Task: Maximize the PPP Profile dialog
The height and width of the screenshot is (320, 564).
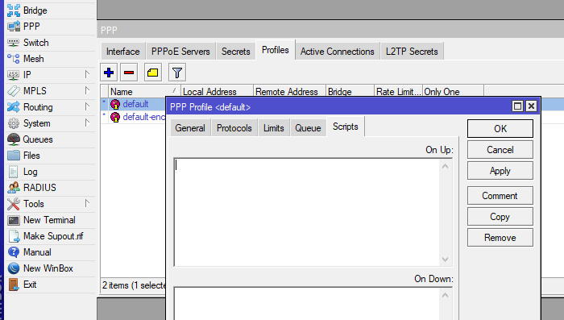Action: point(517,106)
